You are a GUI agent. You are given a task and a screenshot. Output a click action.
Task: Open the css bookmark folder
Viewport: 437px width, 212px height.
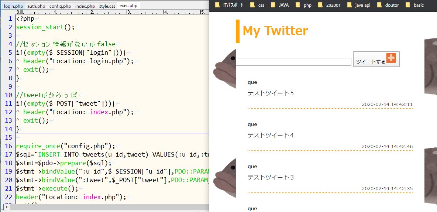point(258,5)
